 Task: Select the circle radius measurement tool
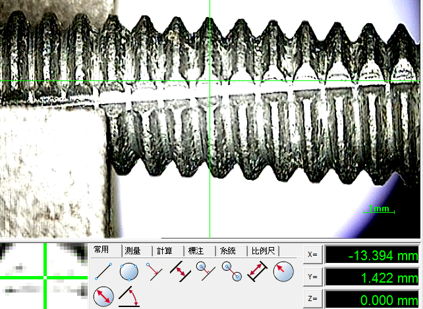pyautogui.click(x=282, y=271)
